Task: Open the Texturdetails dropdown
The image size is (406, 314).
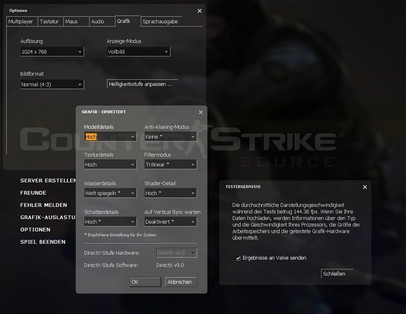Action: point(110,165)
